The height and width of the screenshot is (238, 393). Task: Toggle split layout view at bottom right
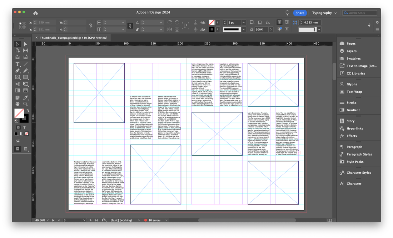(x=330, y=220)
